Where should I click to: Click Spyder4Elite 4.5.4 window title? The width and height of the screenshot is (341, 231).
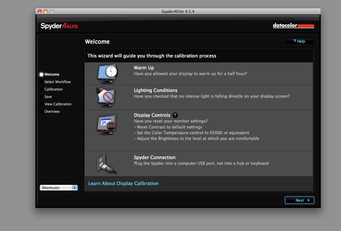click(178, 12)
